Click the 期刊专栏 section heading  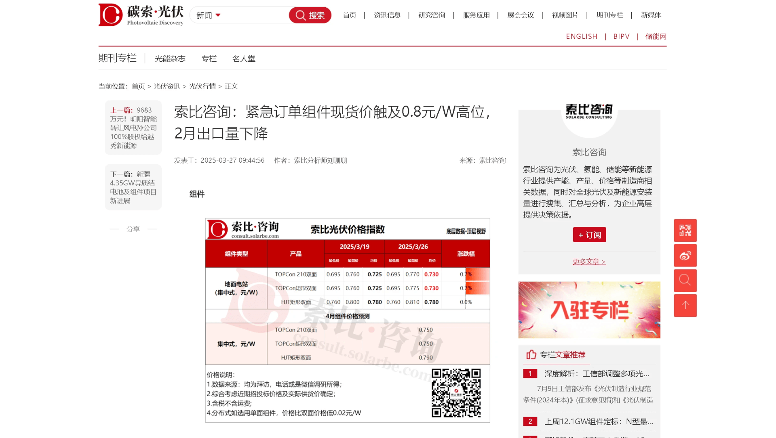coord(118,58)
